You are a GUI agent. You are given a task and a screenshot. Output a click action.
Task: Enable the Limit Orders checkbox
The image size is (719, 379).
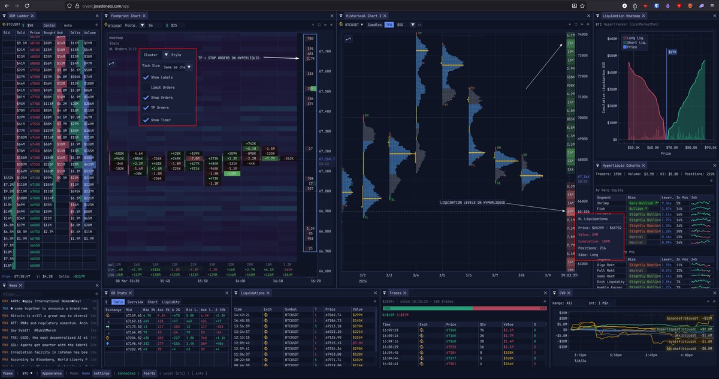[x=146, y=88]
